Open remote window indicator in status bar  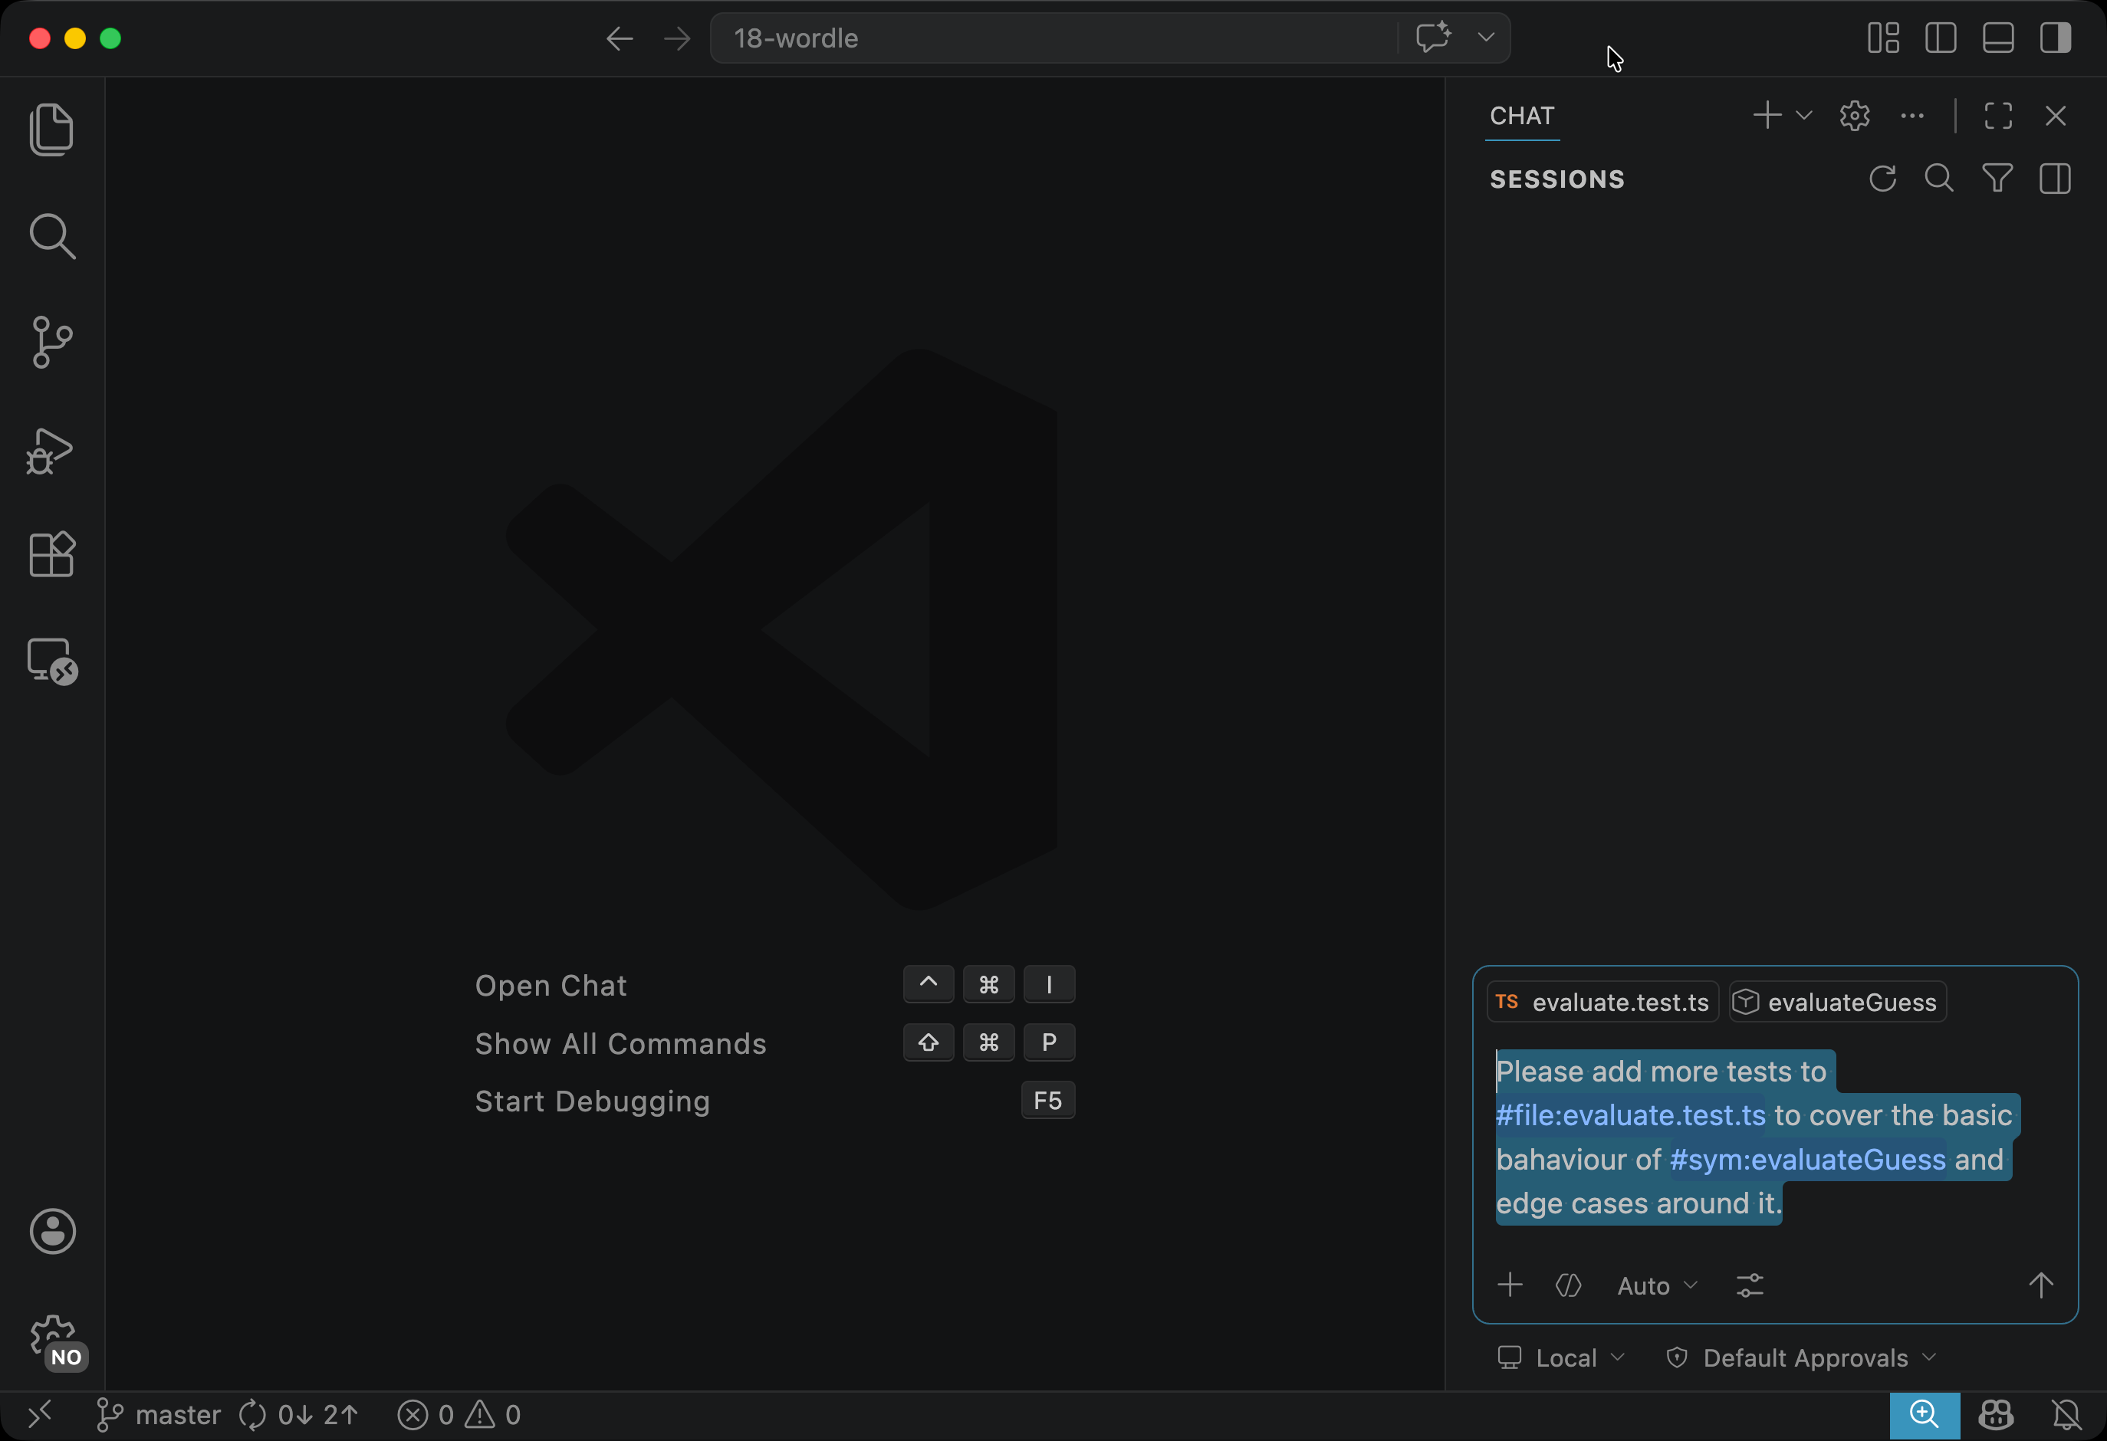(x=40, y=1414)
